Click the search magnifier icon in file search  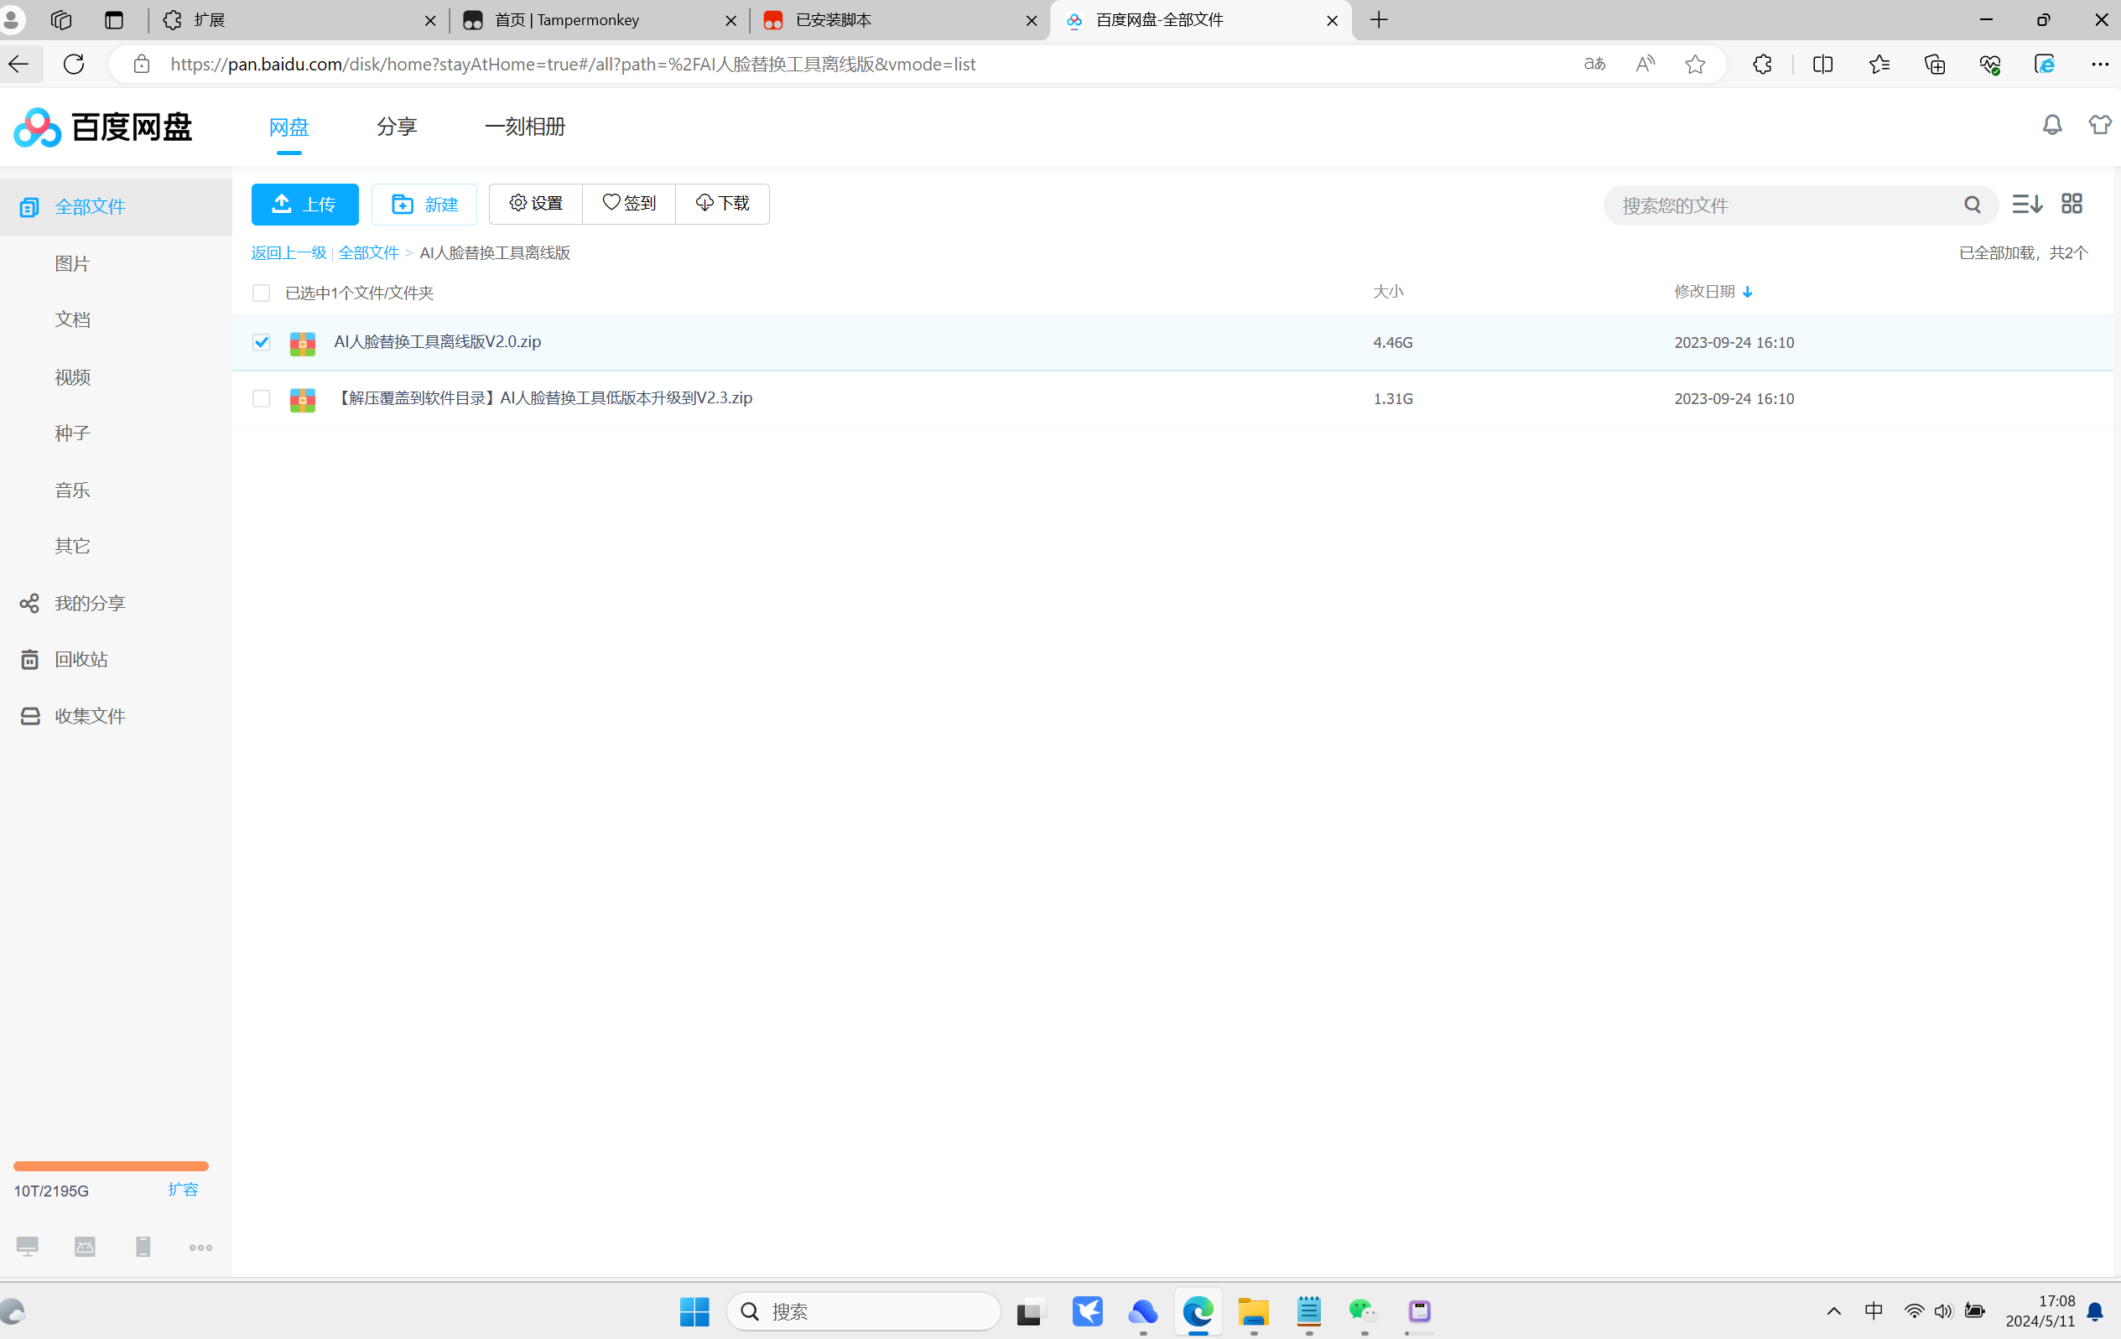coord(1973,205)
